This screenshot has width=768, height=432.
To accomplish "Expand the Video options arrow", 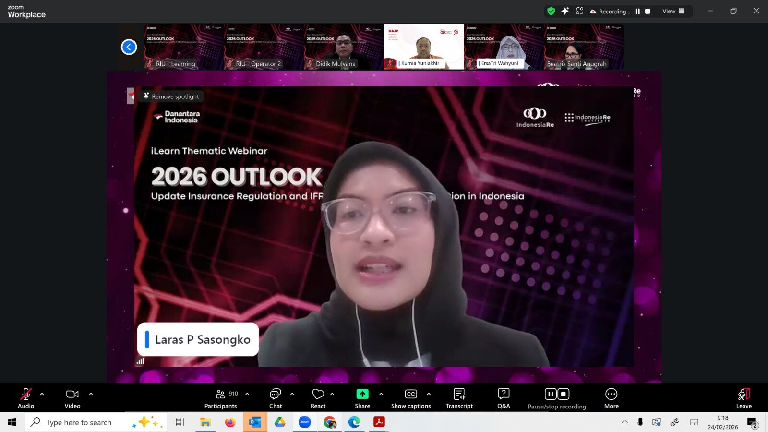I will point(91,394).
